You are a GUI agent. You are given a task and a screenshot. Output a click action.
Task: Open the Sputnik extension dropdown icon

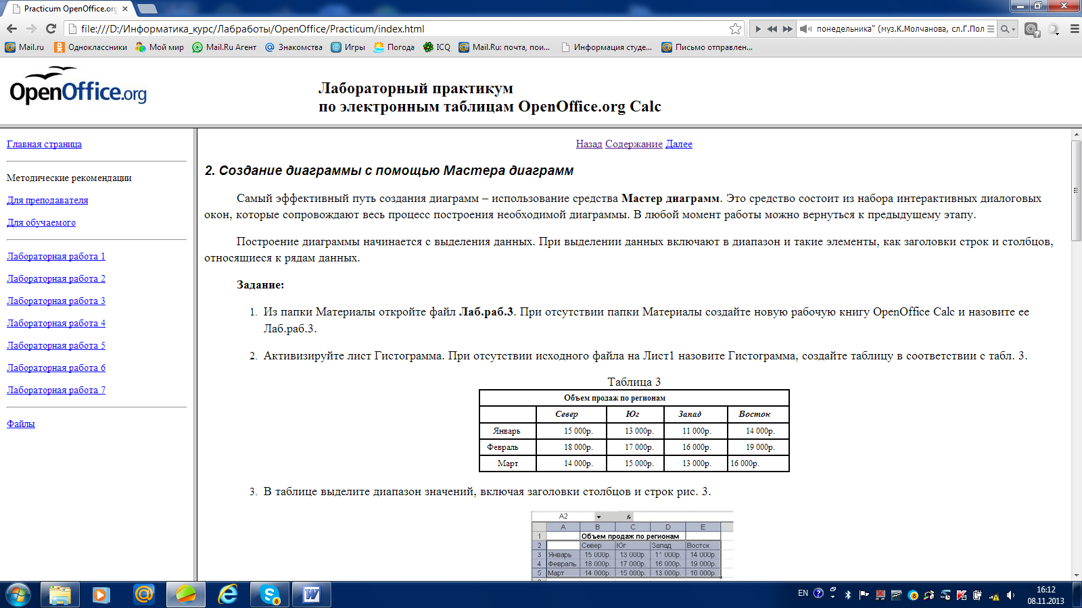[x=1054, y=30]
